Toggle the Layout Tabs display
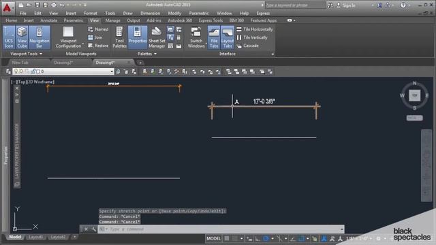 pos(228,37)
